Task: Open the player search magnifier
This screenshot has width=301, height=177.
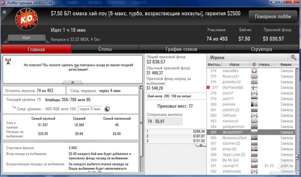Action: (293, 57)
